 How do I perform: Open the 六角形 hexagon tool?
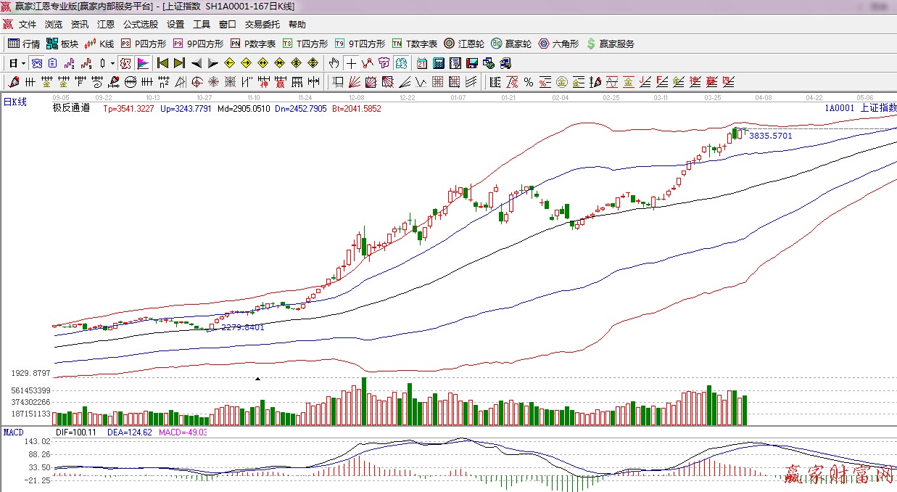[x=558, y=44]
